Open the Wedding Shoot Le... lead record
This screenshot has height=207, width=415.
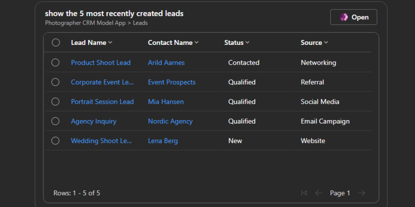pos(101,141)
